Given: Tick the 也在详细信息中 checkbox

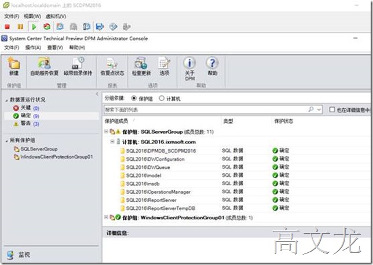Looking at the screenshot, I should tap(332, 109).
